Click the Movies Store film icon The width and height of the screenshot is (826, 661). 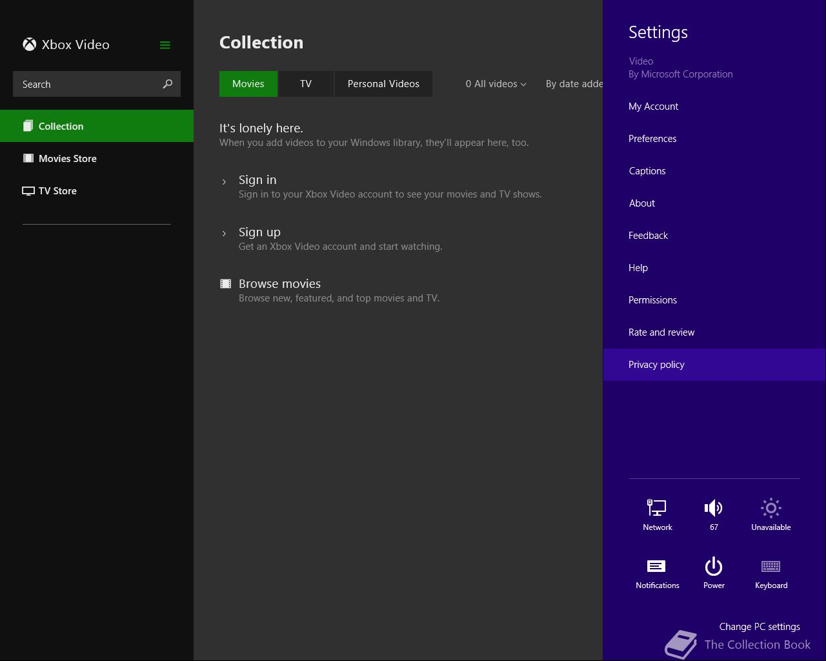[x=28, y=158]
